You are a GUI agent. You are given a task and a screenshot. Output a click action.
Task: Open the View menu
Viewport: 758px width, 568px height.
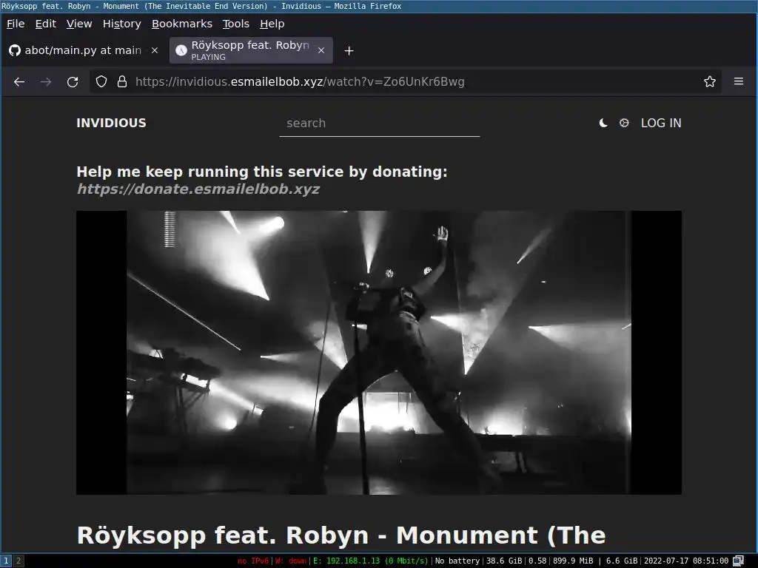(x=79, y=24)
